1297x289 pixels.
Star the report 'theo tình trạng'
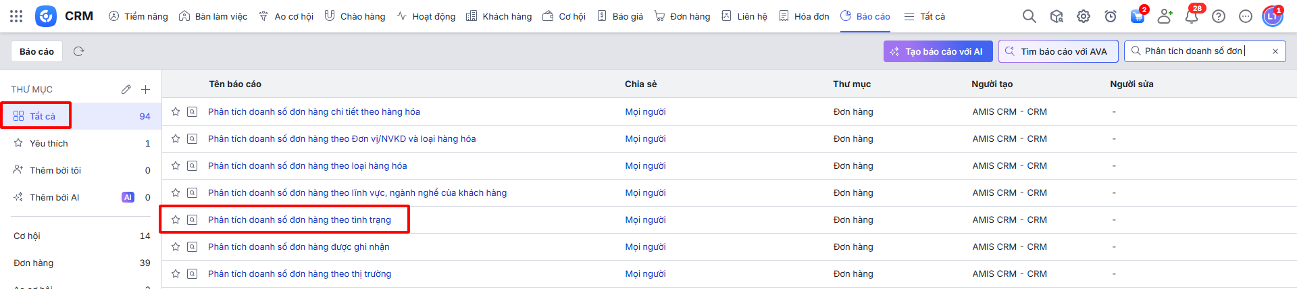[176, 219]
